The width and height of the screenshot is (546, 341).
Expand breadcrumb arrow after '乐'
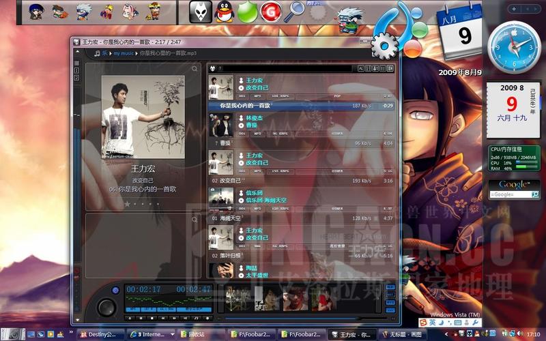(111, 53)
